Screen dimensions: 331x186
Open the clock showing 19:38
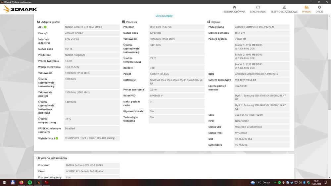pyautogui.click(x=316, y=182)
